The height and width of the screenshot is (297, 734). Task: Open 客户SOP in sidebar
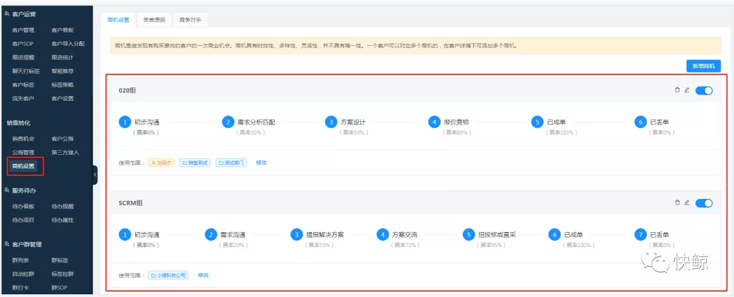tap(22, 43)
